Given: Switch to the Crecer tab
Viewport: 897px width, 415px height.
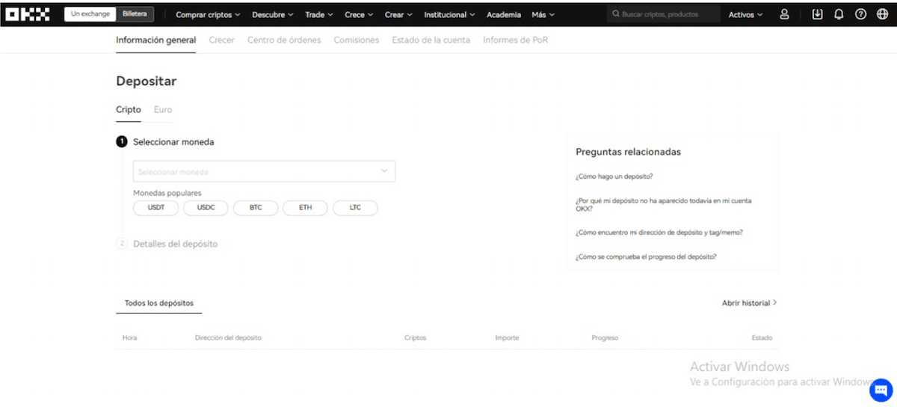Looking at the screenshot, I should point(222,40).
